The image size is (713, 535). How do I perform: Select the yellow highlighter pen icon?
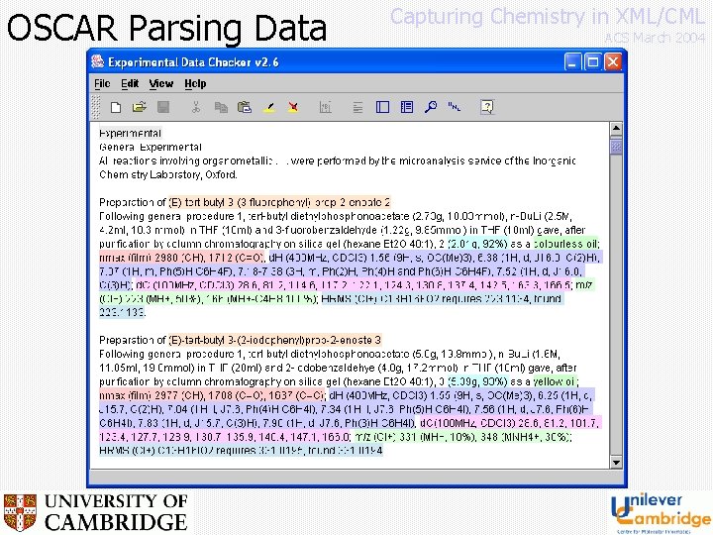pos(269,107)
